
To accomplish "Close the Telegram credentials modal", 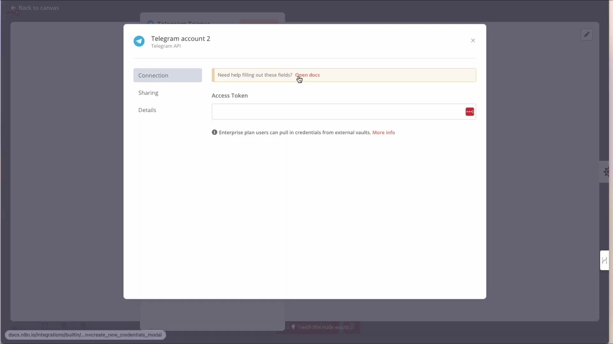I will (473, 40).
